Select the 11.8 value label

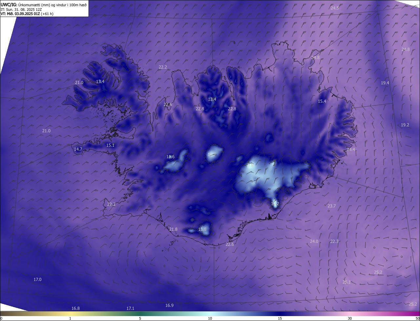click(202, 229)
